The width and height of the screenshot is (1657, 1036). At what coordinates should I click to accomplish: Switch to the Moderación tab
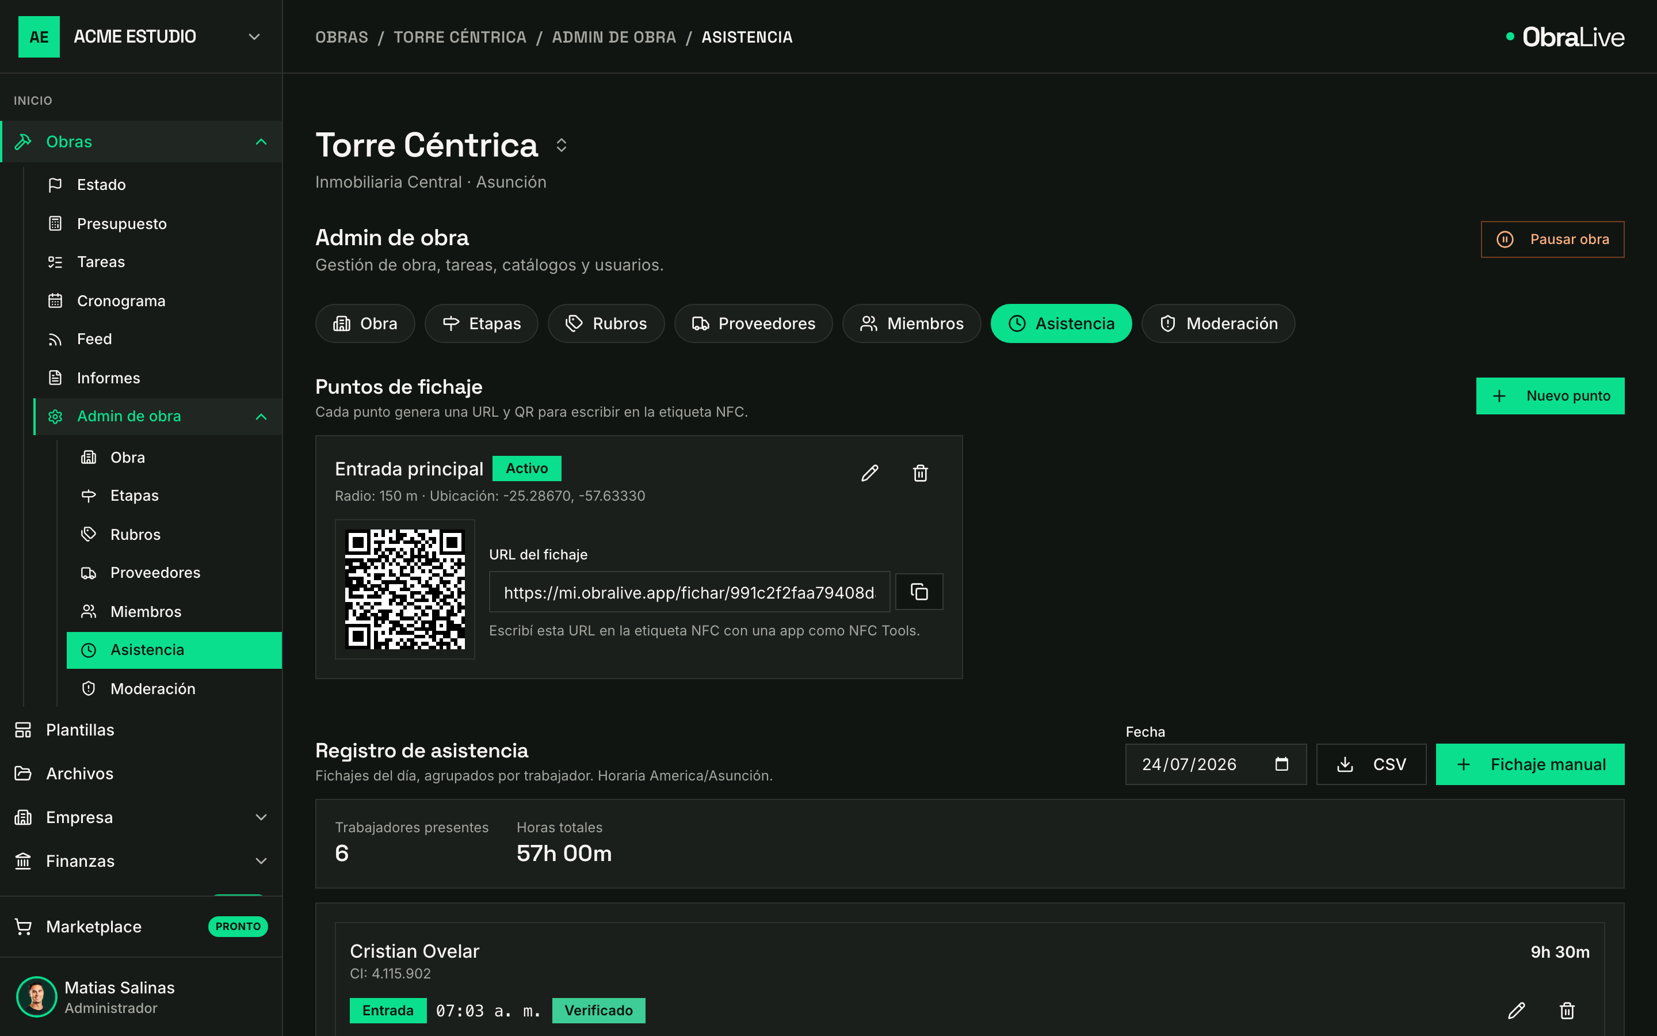pos(1218,323)
